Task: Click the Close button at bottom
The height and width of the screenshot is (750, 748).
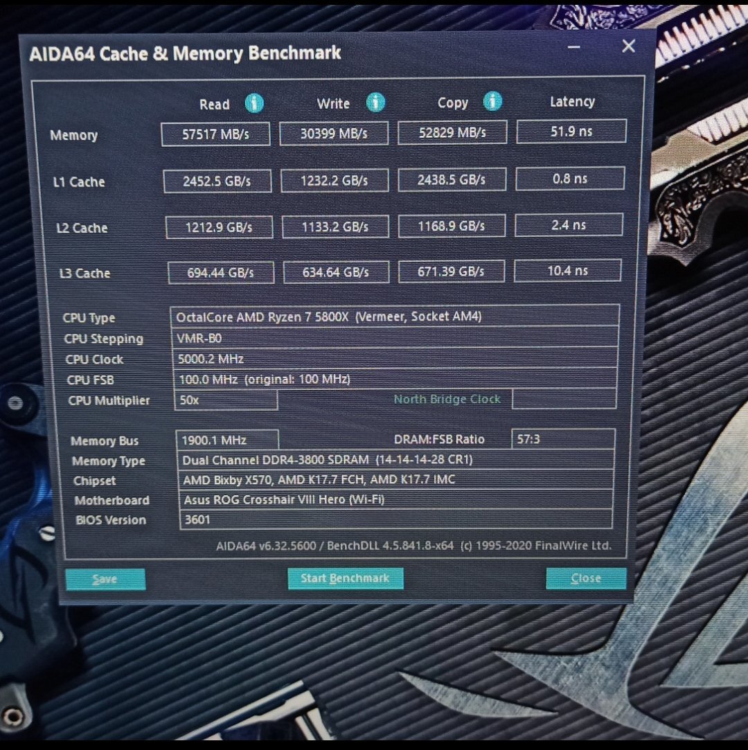Action: pyautogui.click(x=586, y=578)
